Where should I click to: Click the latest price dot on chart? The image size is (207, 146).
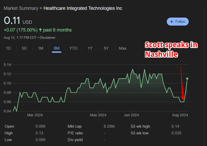pos(187,79)
